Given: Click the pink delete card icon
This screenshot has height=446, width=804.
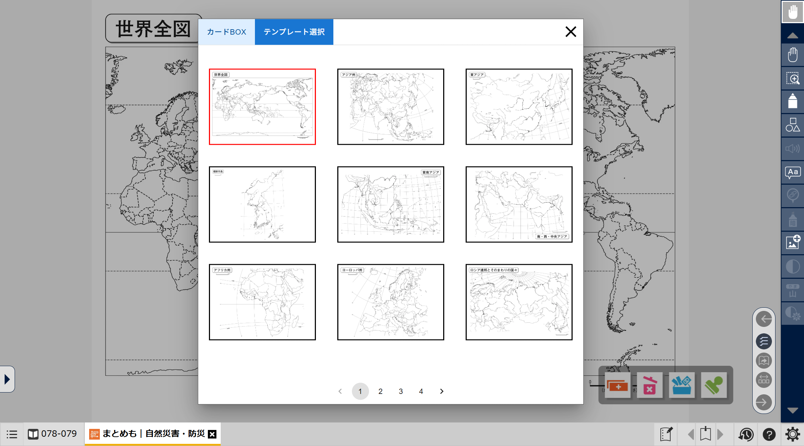Looking at the screenshot, I should click(x=650, y=385).
